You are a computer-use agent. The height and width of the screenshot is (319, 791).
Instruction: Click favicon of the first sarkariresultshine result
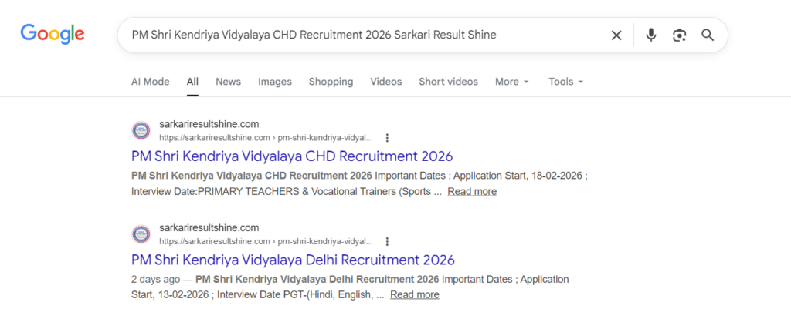tap(141, 130)
